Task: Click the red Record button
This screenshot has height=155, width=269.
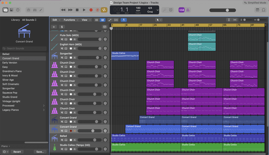Action: [91, 10]
